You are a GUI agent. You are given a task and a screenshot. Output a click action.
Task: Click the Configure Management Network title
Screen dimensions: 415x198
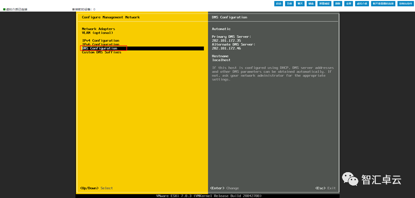(x=111, y=17)
